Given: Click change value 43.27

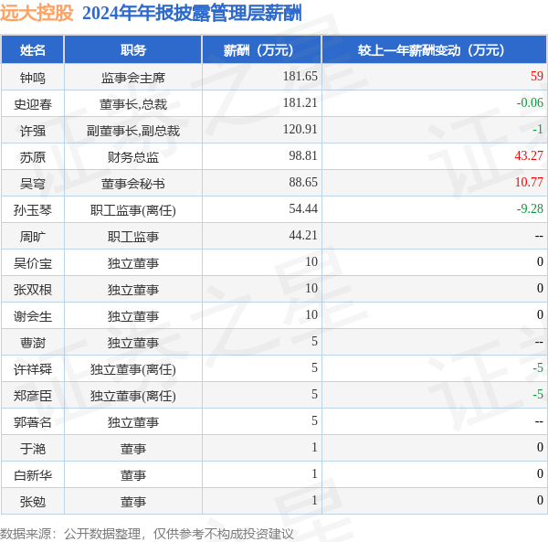Looking at the screenshot, I should (x=529, y=156).
